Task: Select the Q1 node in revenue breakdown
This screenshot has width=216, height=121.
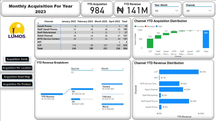Action: click(x=82, y=89)
